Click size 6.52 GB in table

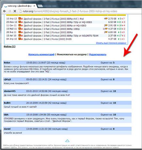tap(112, 22)
